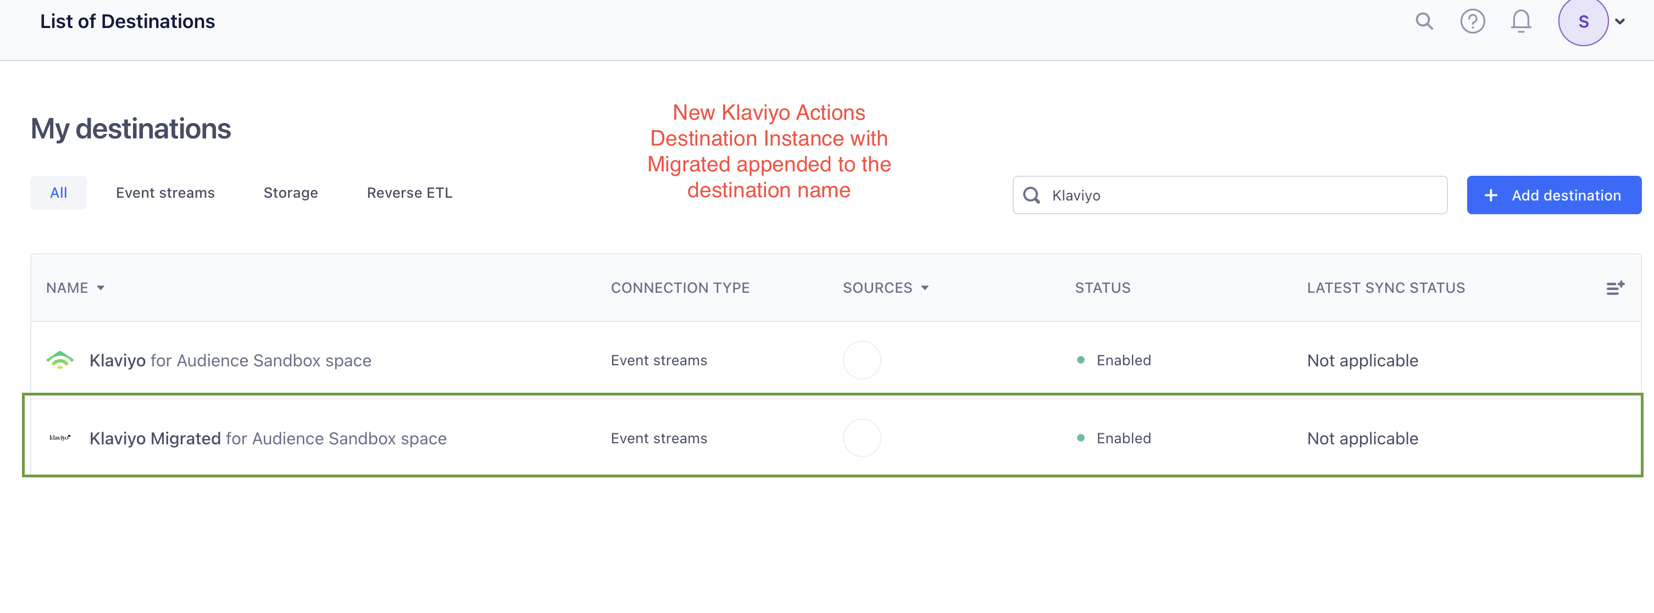Select the Reverse ETL tab
The width and height of the screenshot is (1654, 613).
(x=409, y=192)
